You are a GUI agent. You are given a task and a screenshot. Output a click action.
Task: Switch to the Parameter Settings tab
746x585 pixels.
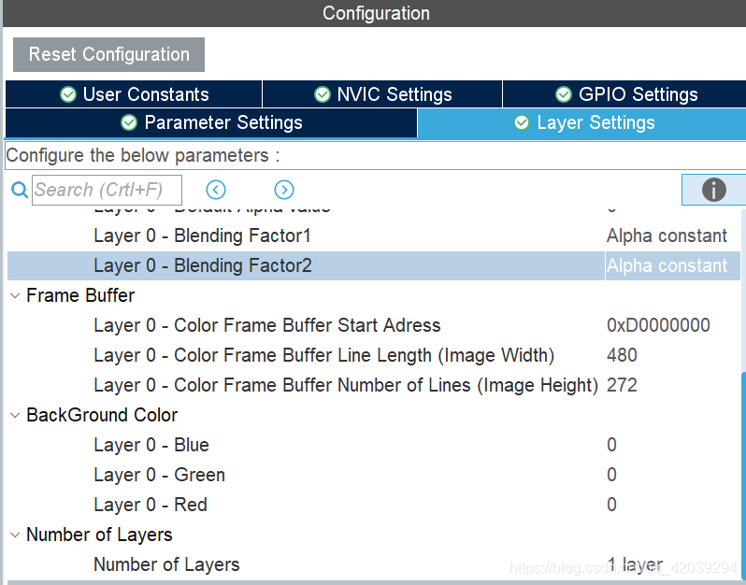click(211, 122)
